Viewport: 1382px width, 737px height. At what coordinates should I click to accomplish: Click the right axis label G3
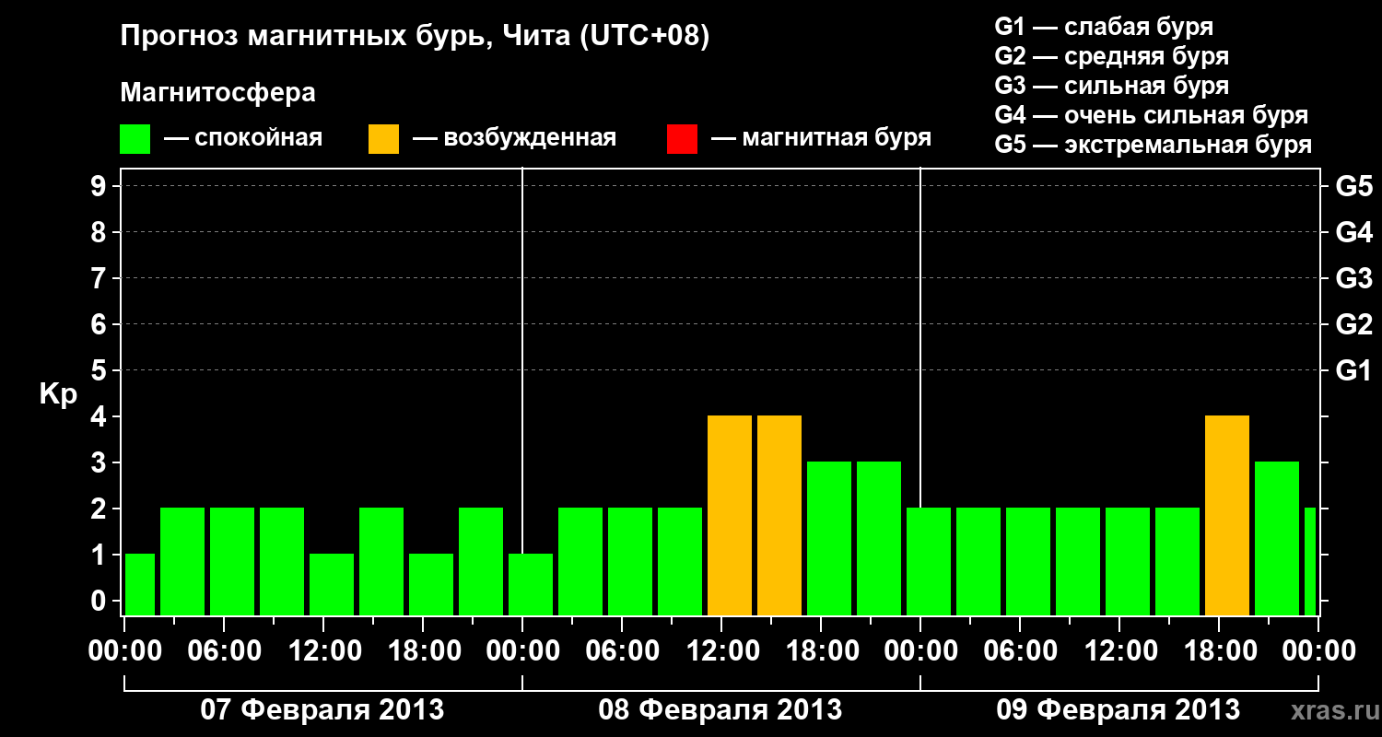click(x=1353, y=278)
